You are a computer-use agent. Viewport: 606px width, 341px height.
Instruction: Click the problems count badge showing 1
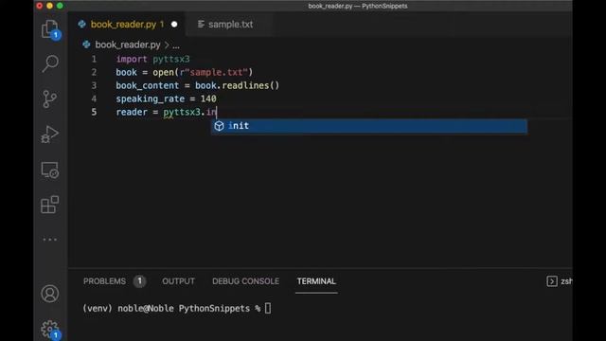tap(139, 281)
